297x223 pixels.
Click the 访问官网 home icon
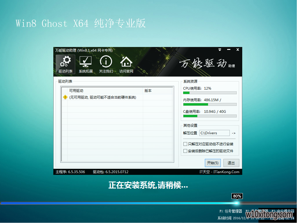click(x=126, y=64)
